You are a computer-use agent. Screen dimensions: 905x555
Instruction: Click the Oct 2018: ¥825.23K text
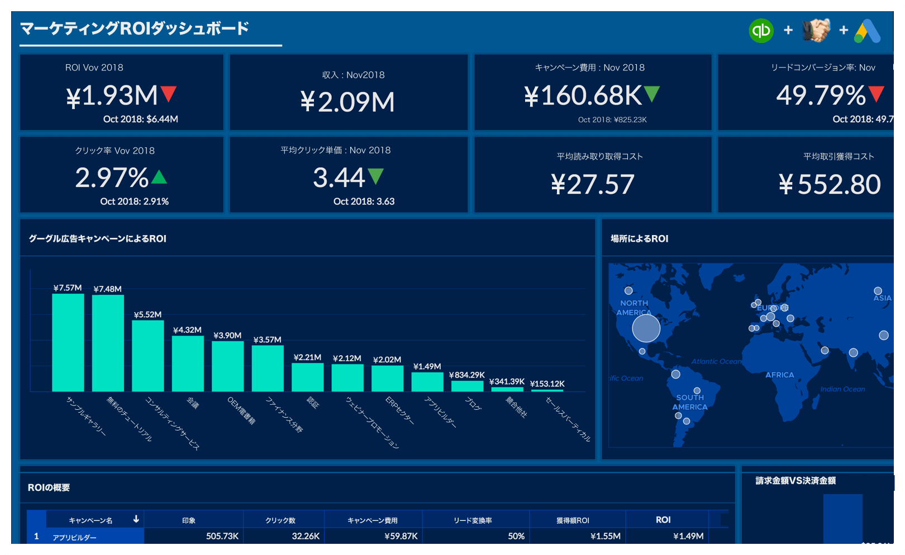click(x=612, y=119)
